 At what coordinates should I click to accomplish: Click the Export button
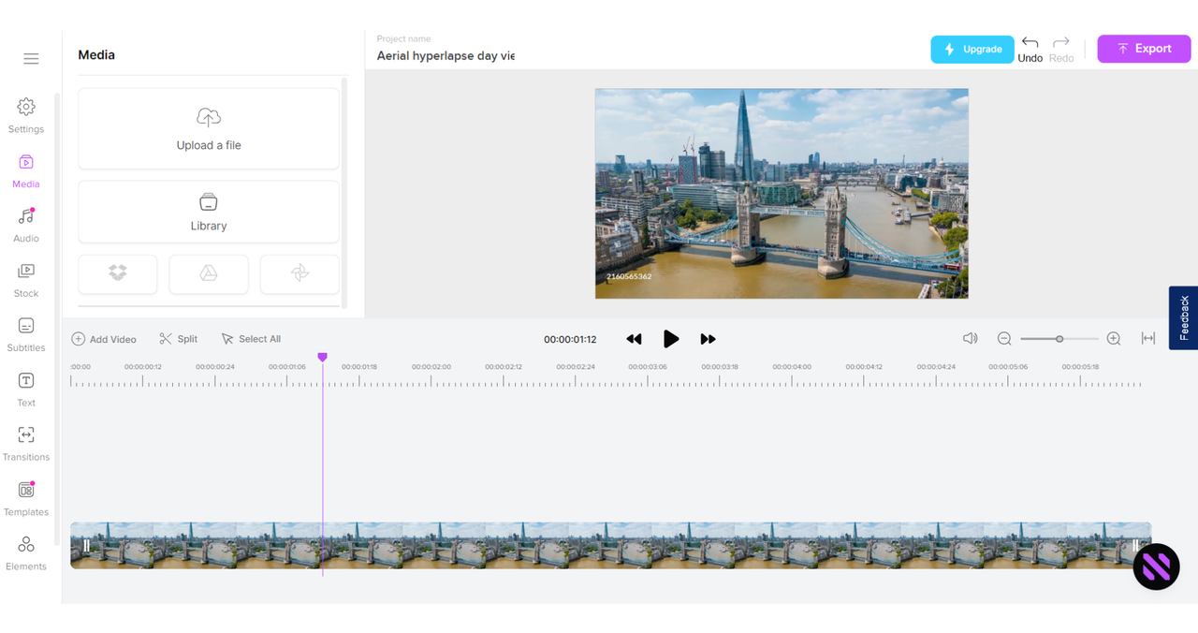(1144, 49)
